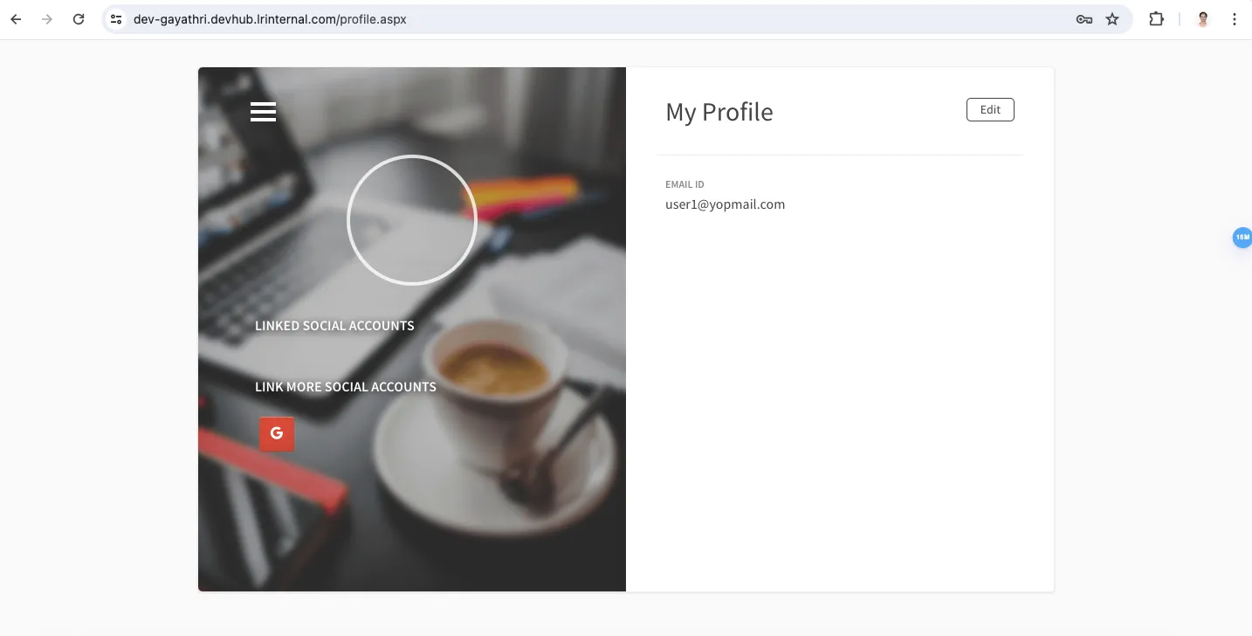
Task: Expand the LINK MORE SOCIAL ACCOUNTS section
Action: [345, 386]
